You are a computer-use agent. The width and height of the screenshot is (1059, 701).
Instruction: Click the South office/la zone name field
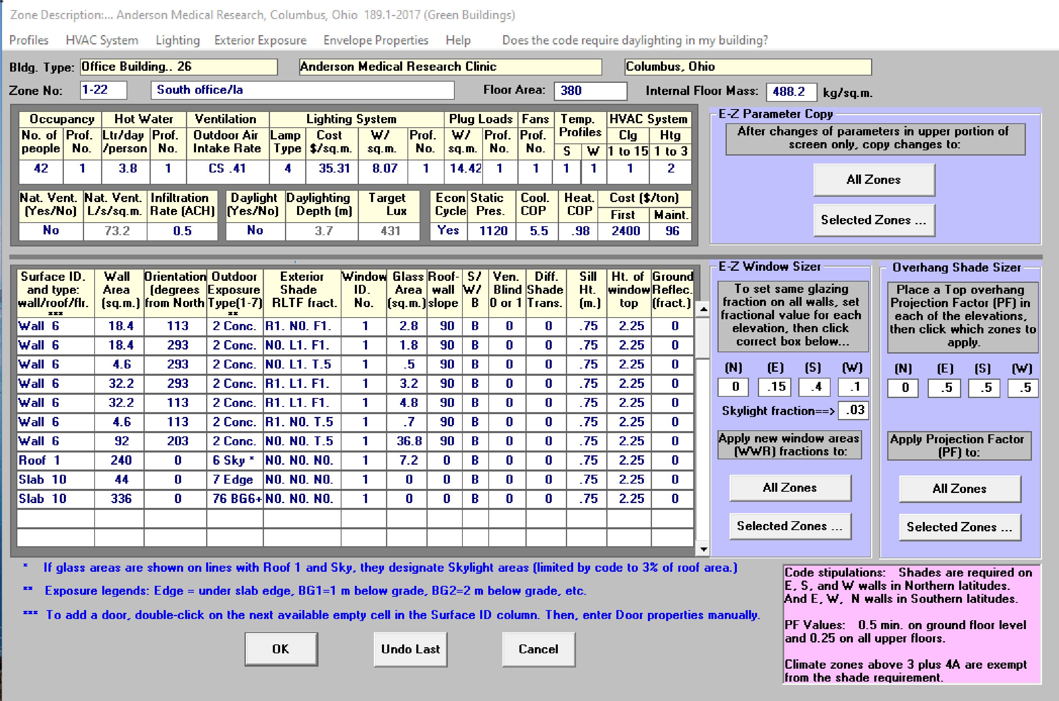click(303, 91)
